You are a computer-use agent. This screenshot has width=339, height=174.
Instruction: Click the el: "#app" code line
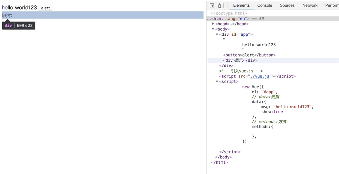click(x=265, y=92)
